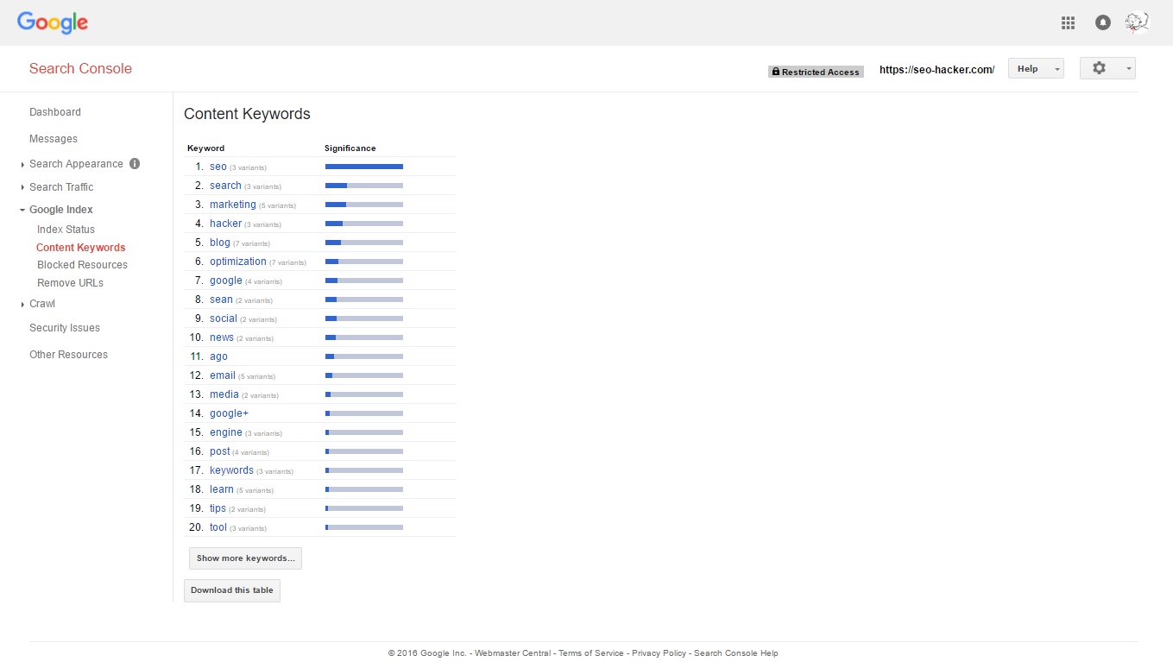Go to Blocked Resources page
1173x662 pixels.
pos(82,265)
